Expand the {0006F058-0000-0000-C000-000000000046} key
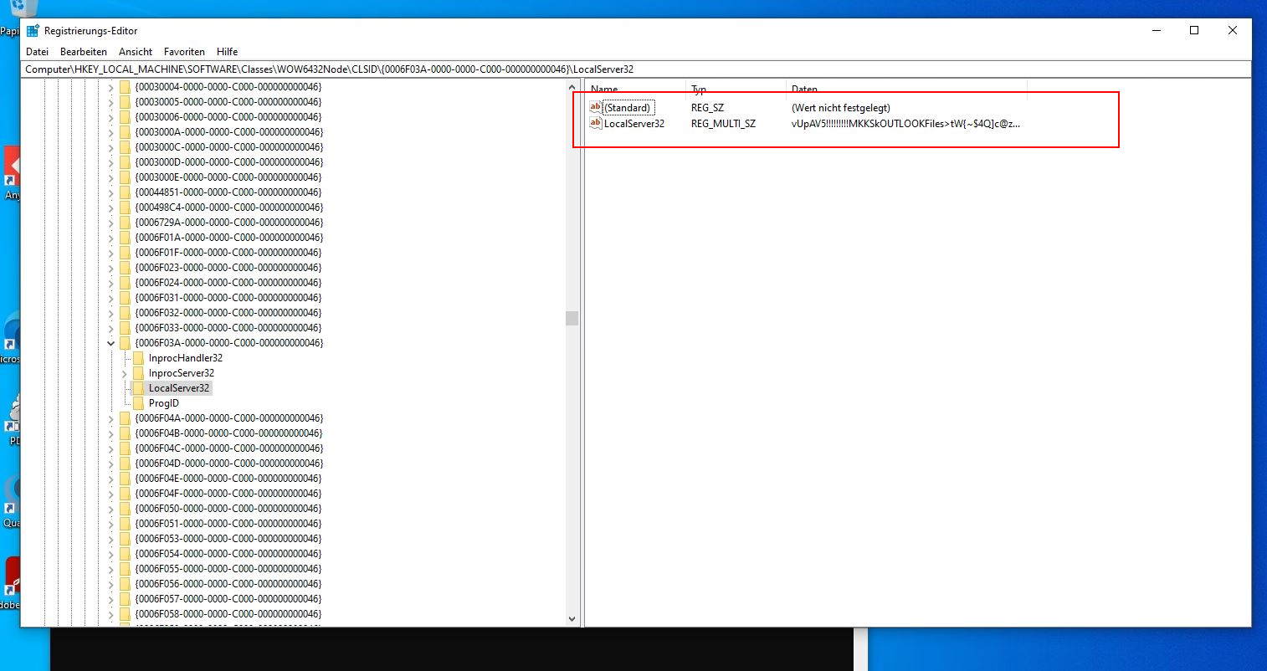 pyautogui.click(x=110, y=614)
